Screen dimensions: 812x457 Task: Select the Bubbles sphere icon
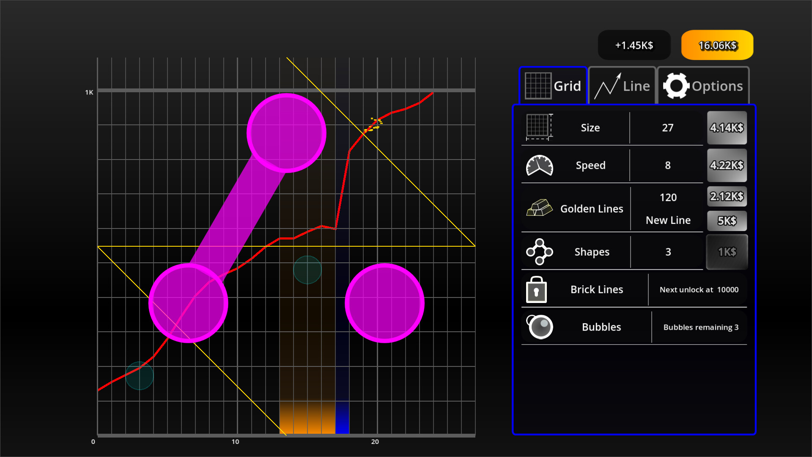(x=539, y=327)
